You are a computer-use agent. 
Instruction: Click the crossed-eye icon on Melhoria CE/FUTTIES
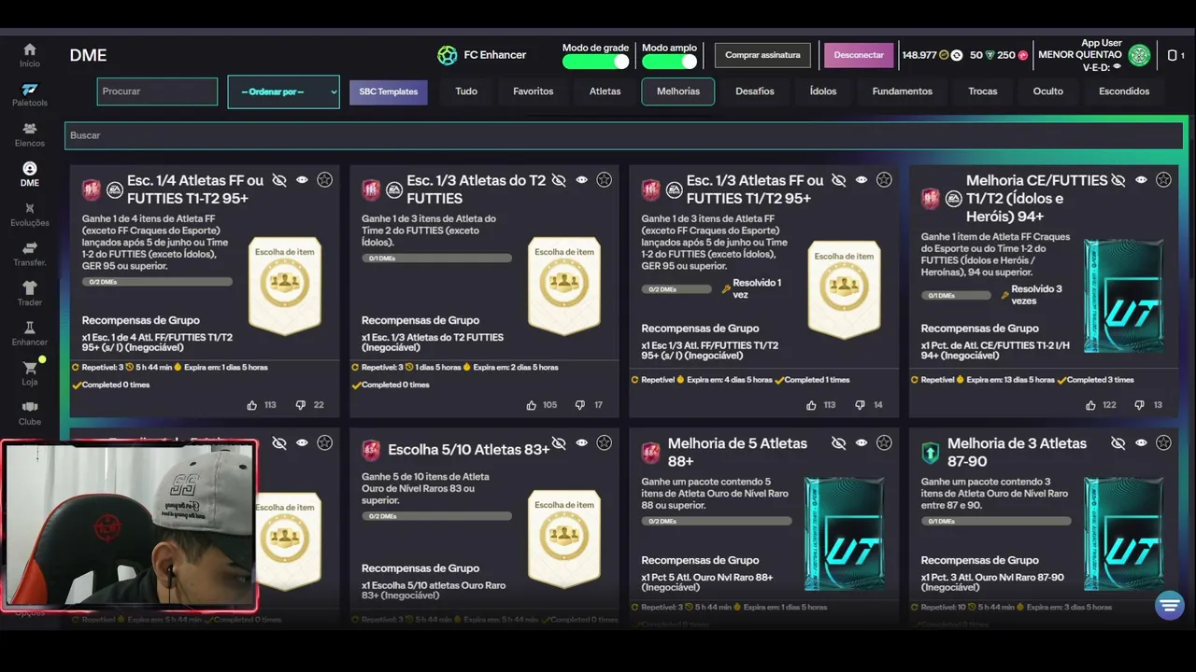coord(1118,180)
